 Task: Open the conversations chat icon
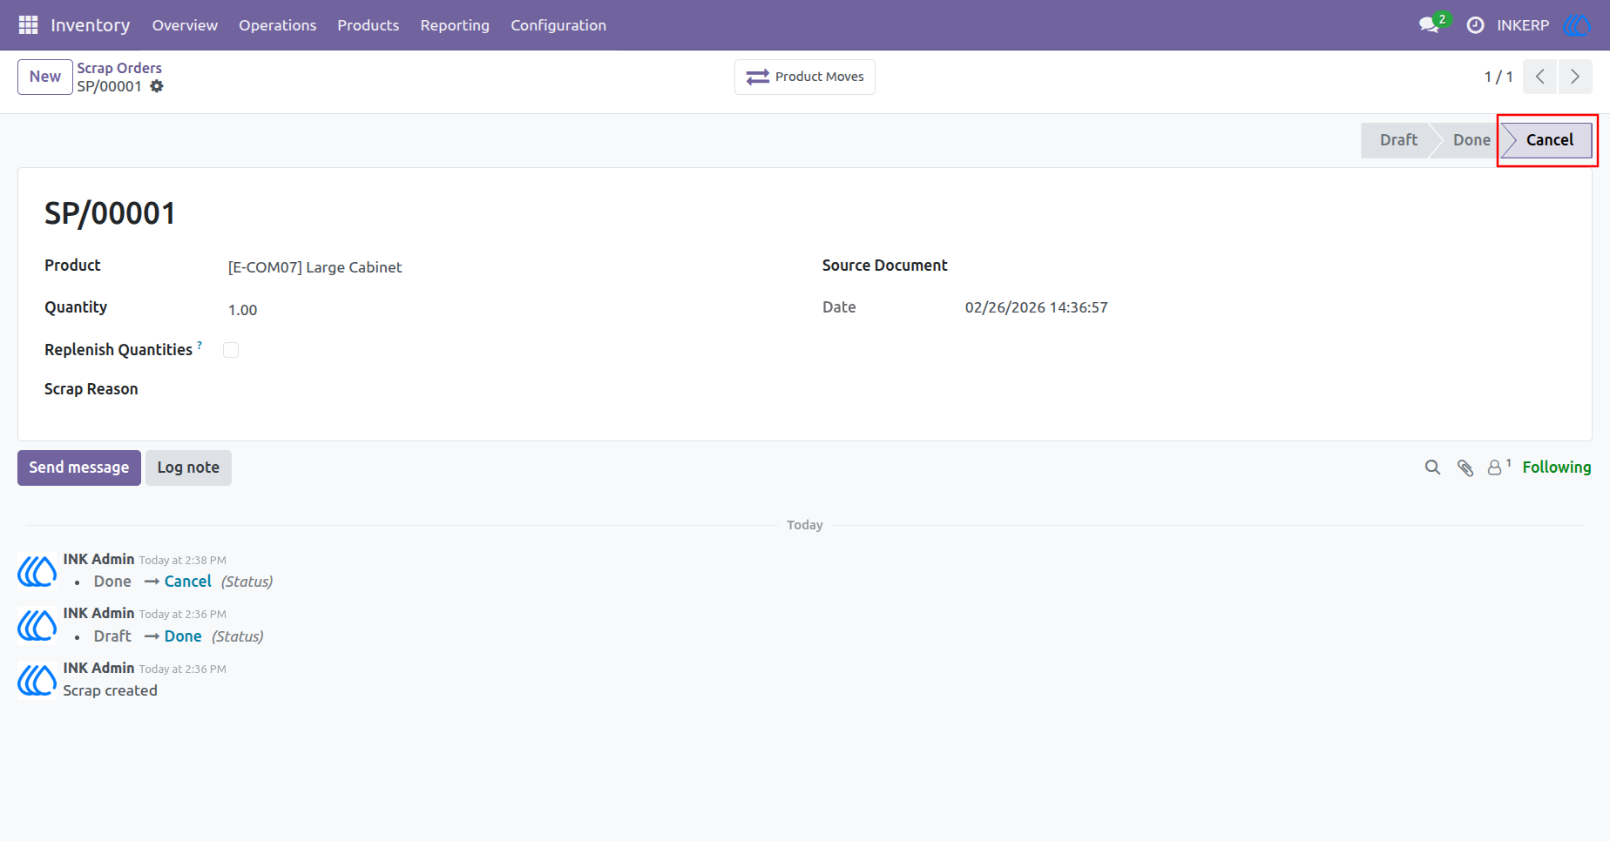1429,25
